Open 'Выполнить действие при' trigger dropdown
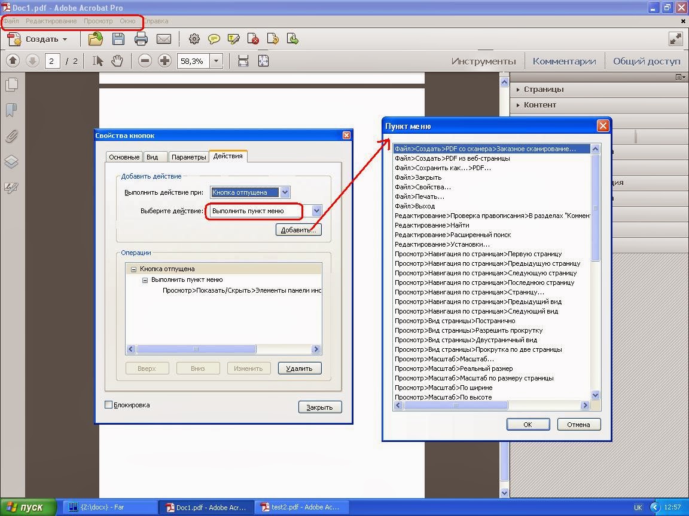689x516 pixels. coord(285,192)
